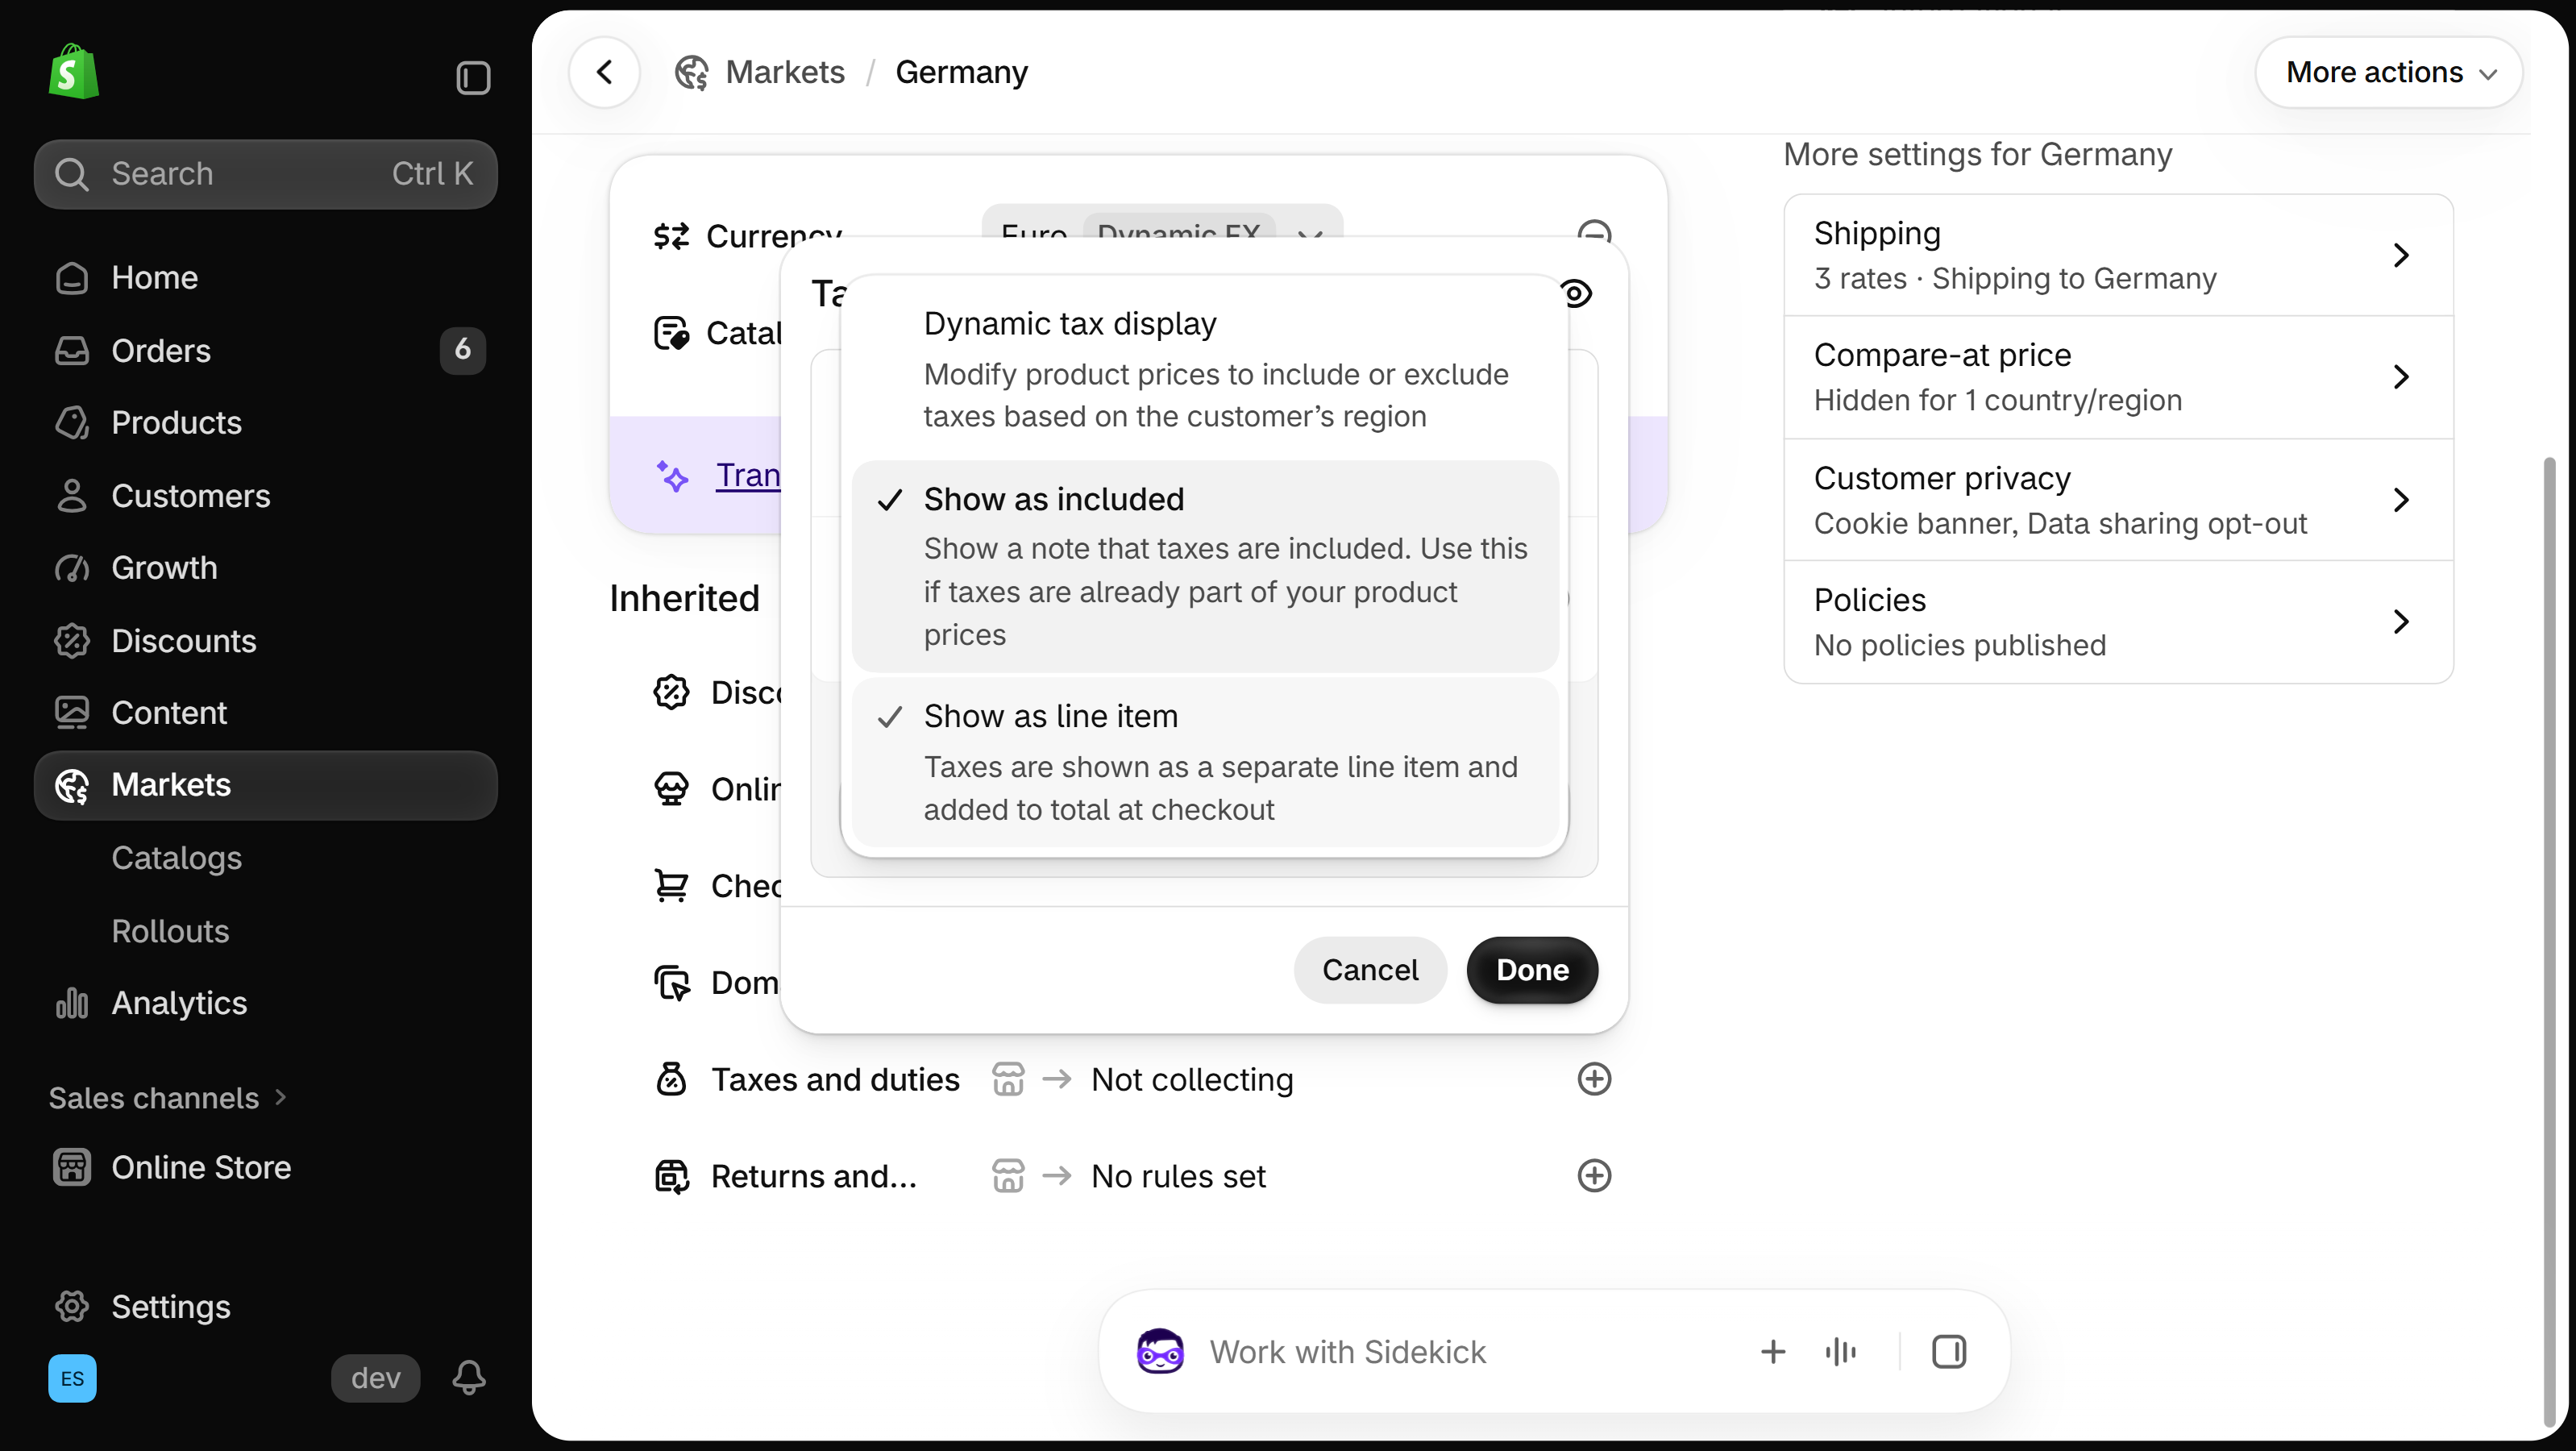This screenshot has width=2576, height=1451.
Task: Click the Disco... badge icon under Inherited
Action: [671, 692]
